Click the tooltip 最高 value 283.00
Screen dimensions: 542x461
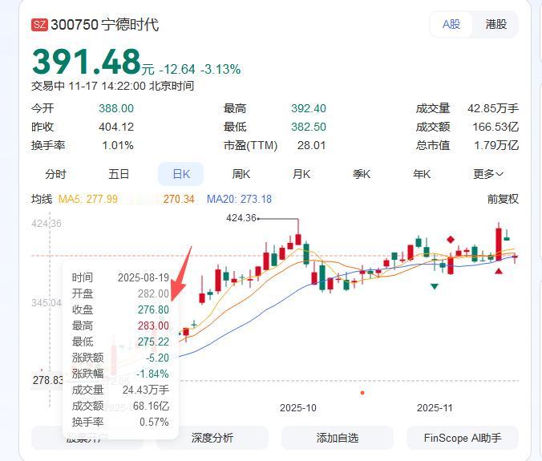pyautogui.click(x=153, y=326)
